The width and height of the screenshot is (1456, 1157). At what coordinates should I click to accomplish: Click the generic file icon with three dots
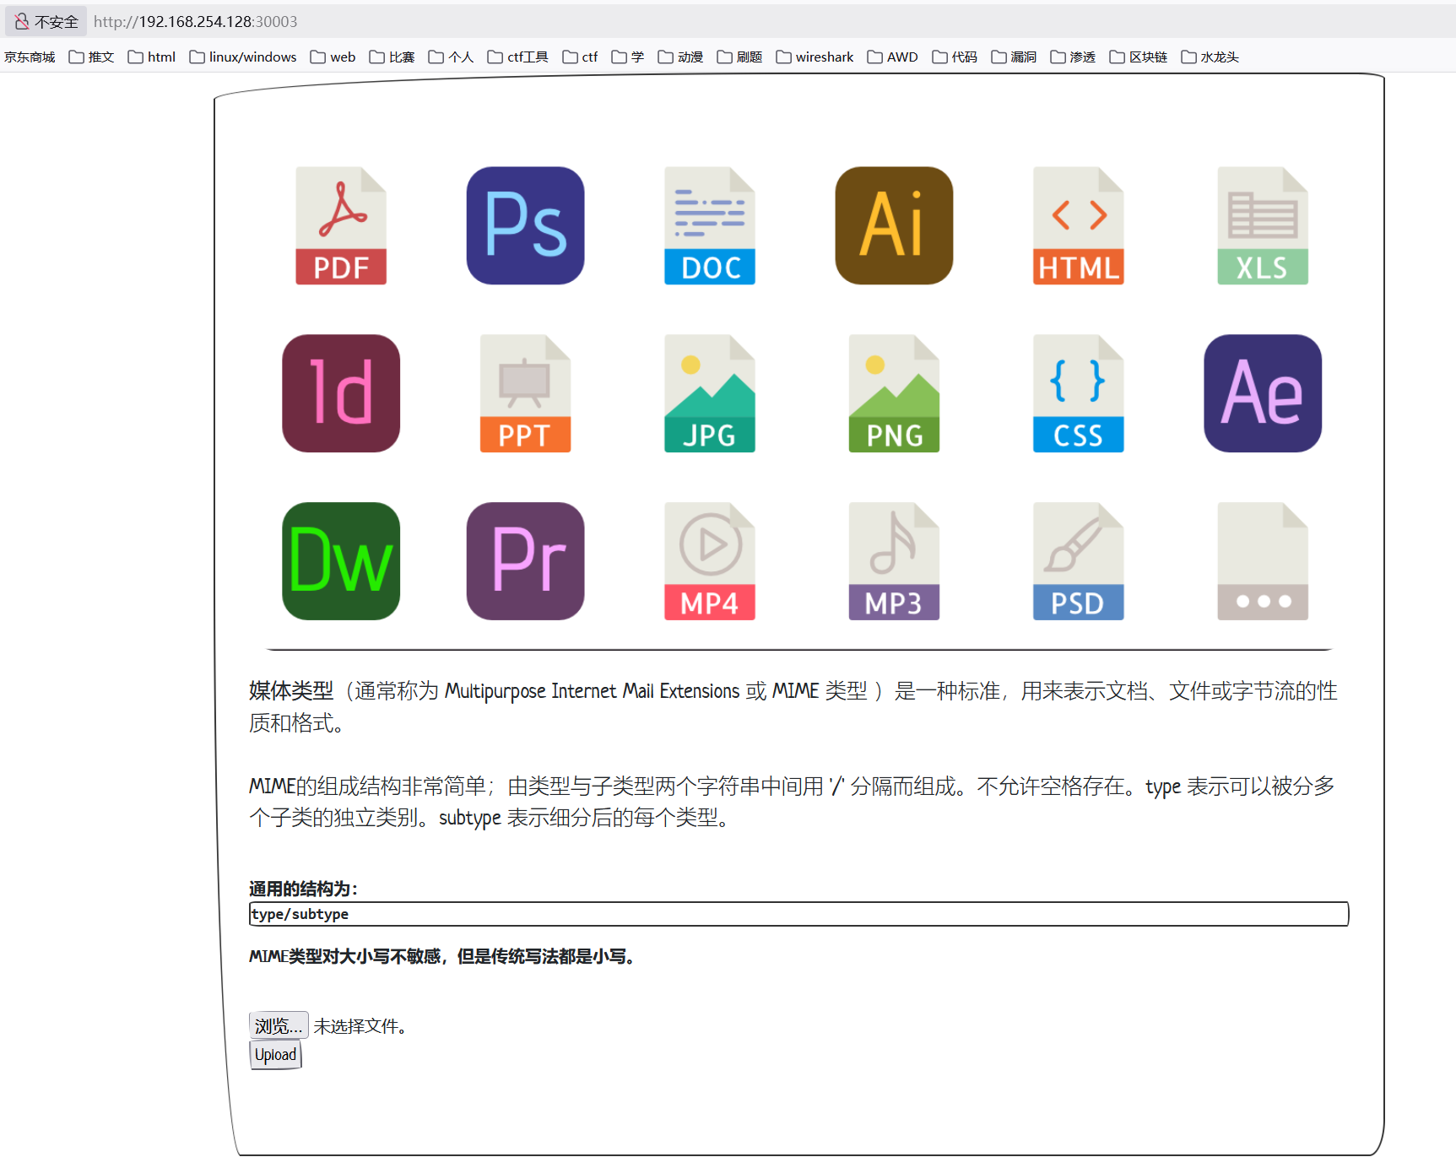pyautogui.click(x=1263, y=561)
